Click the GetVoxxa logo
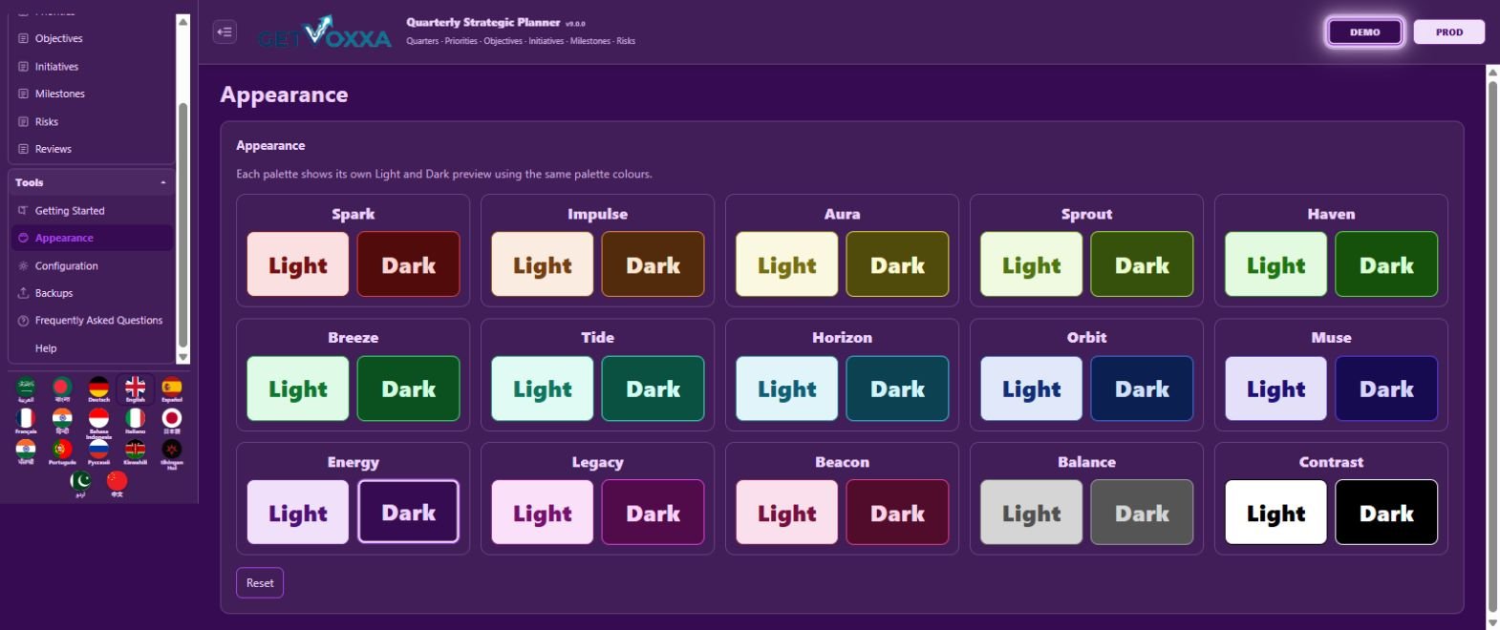The width and height of the screenshot is (1500, 630). tap(324, 32)
